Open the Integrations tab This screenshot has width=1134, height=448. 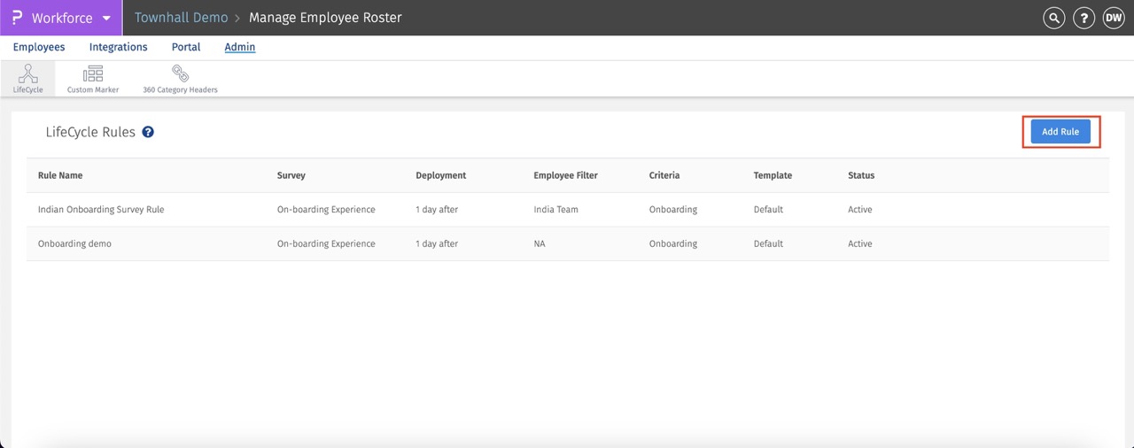(118, 47)
